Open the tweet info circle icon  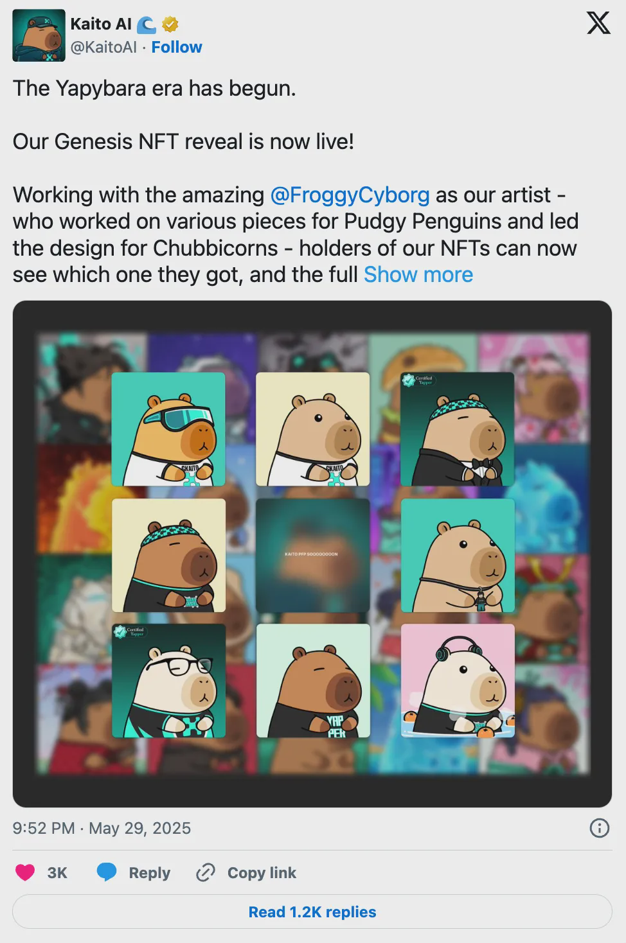(599, 828)
